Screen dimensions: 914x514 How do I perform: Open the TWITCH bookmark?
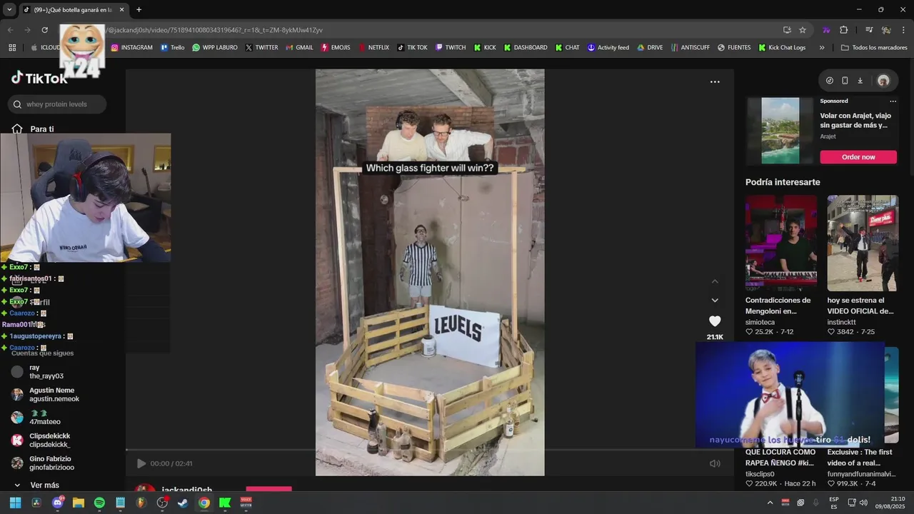tap(450, 48)
